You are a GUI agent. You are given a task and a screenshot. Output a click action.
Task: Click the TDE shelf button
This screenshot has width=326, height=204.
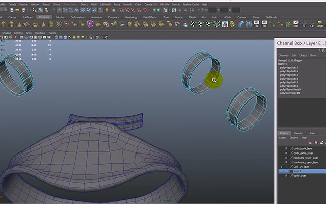(257, 24)
